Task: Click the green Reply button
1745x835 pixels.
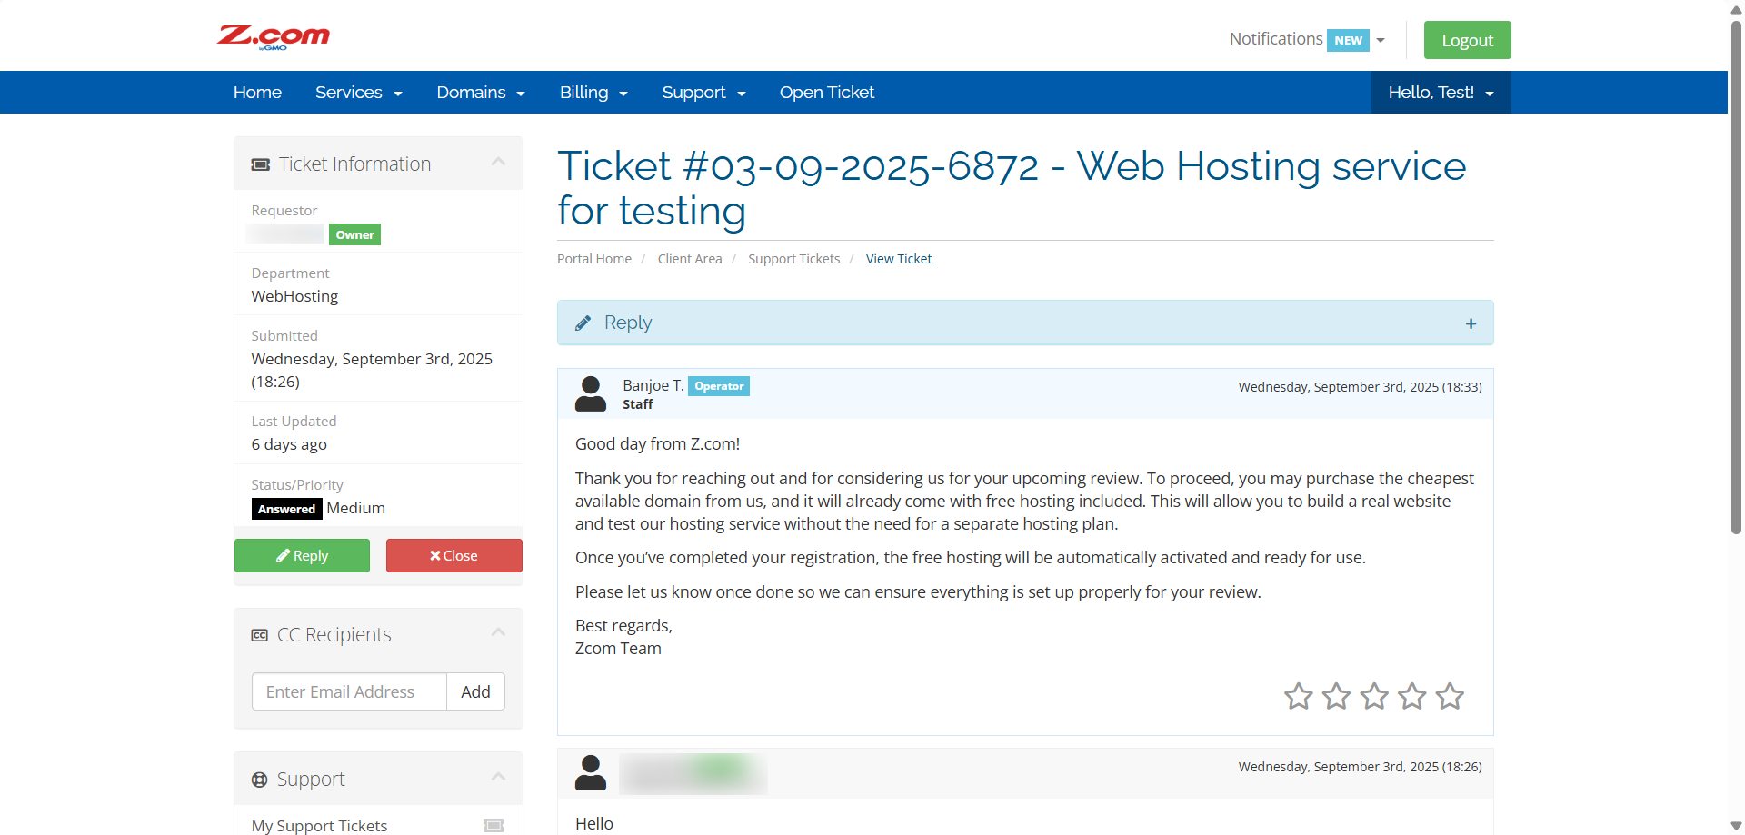Action: point(302,556)
